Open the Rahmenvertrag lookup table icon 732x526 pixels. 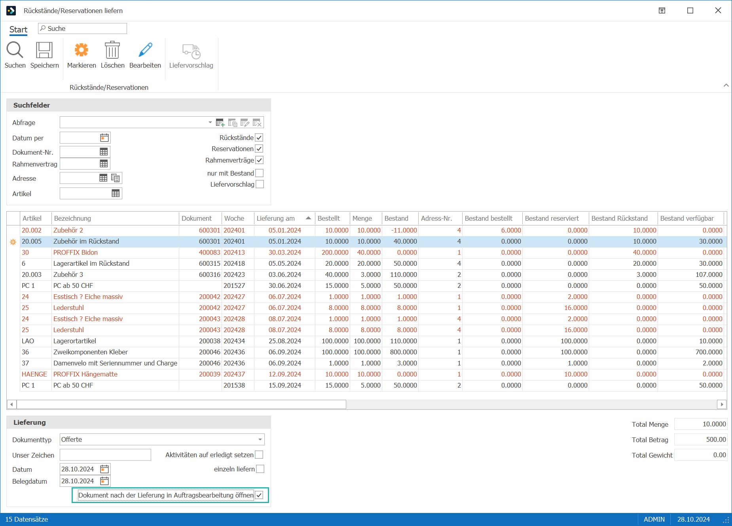pos(104,164)
